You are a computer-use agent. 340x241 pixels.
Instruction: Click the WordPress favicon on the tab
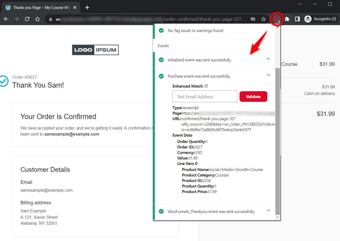coord(8,7)
